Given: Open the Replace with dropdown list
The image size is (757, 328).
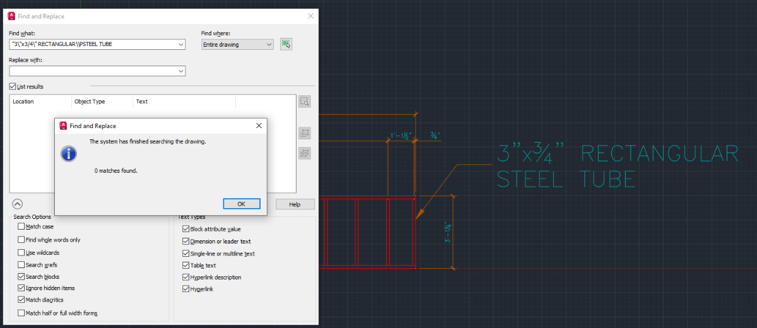Looking at the screenshot, I should pos(181,71).
